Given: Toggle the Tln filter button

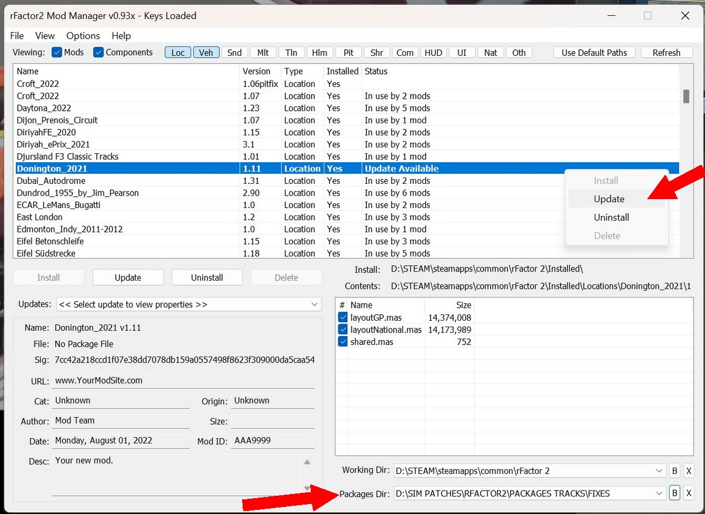Looking at the screenshot, I should click(291, 53).
